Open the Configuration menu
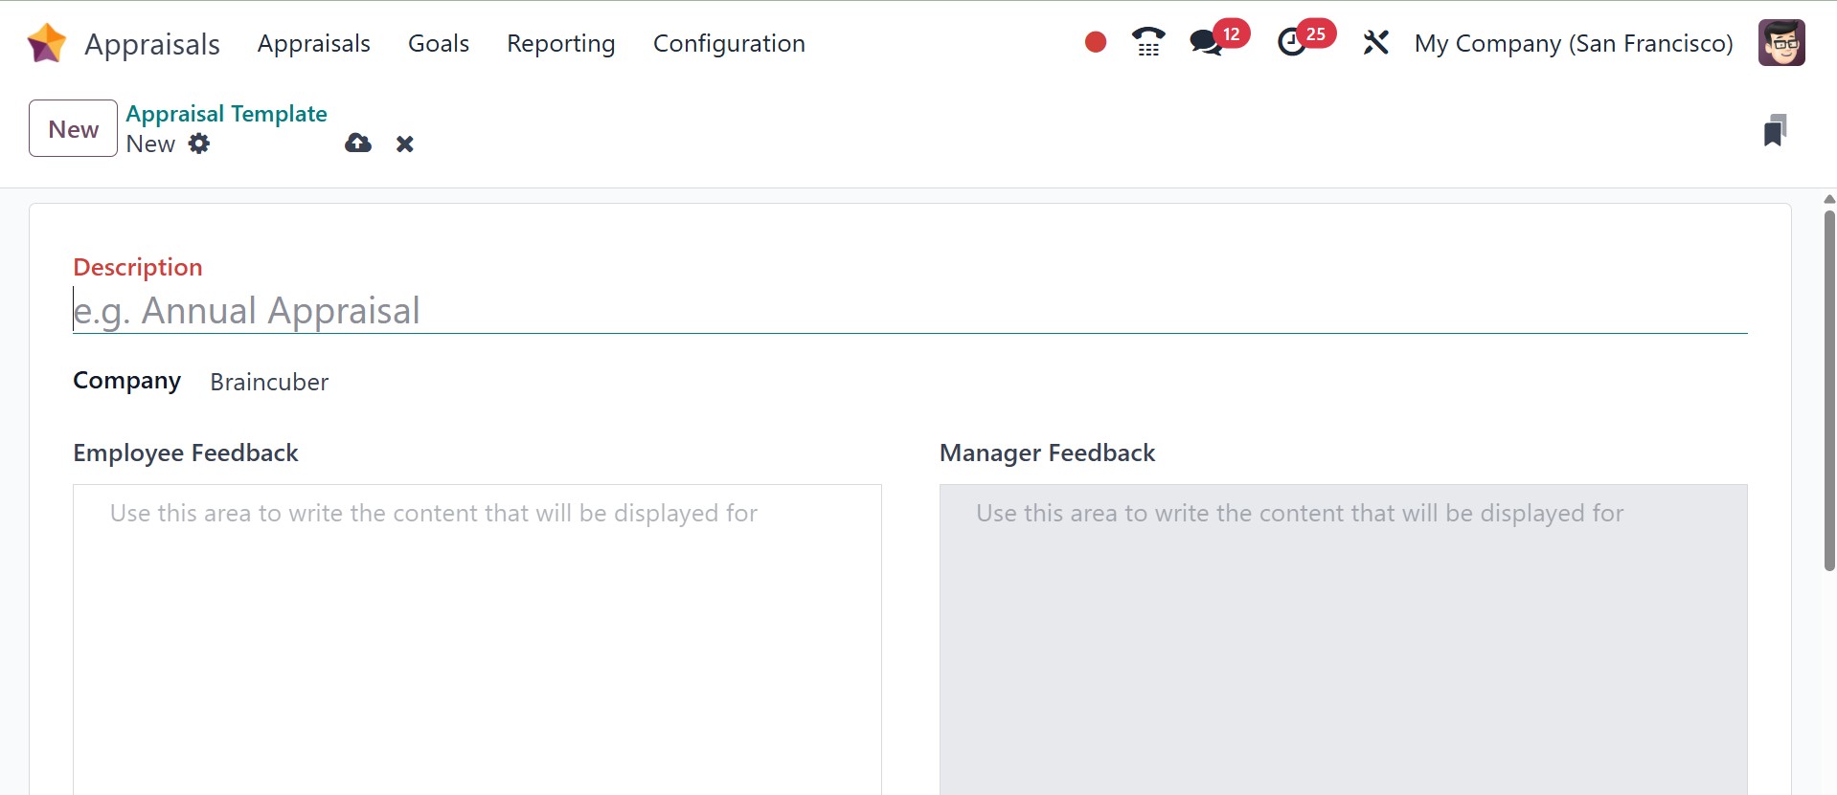This screenshot has width=1837, height=795. [729, 43]
